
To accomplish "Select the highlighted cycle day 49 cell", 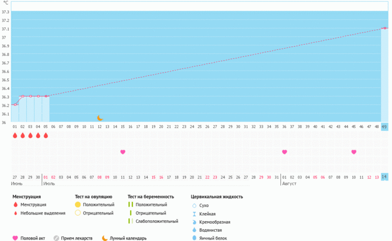I will click(385, 126).
